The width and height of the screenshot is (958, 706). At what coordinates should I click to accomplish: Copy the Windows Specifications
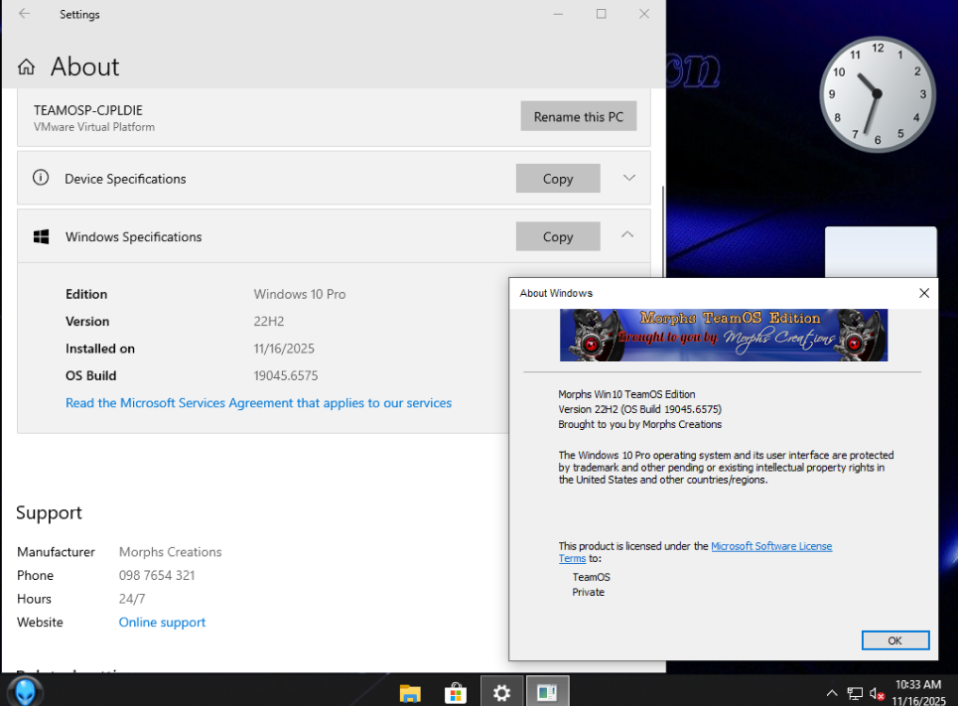[x=558, y=236]
